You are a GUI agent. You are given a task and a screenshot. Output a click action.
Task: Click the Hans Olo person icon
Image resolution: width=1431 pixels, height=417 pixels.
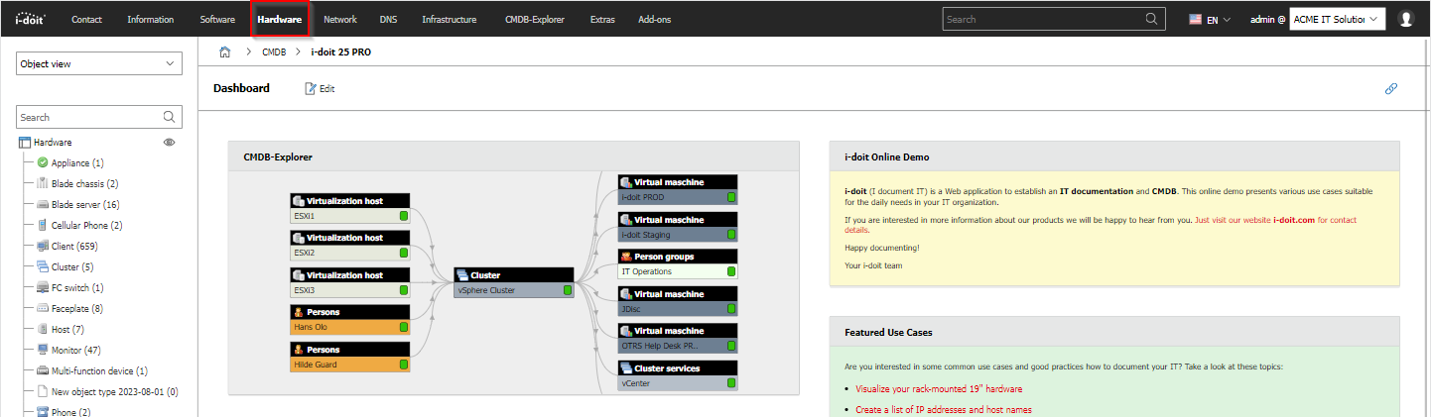tap(298, 312)
